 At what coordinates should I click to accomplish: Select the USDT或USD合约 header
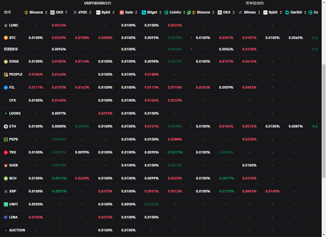pyautogui.click(x=98, y=3)
